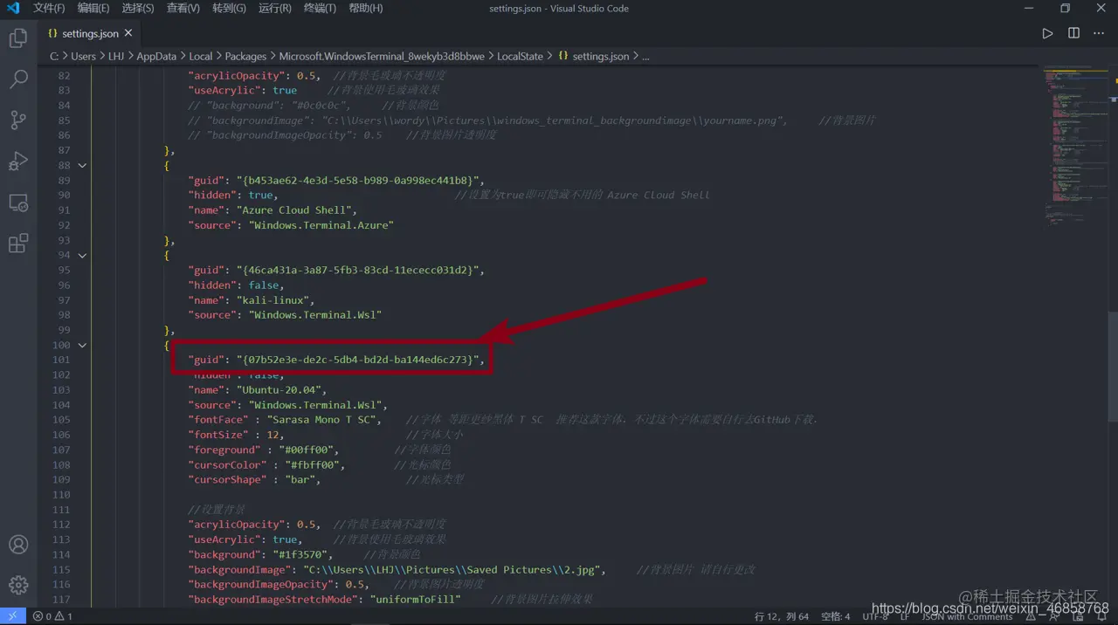Open the Source Control view
The image size is (1118, 625).
[x=18, y=120]
